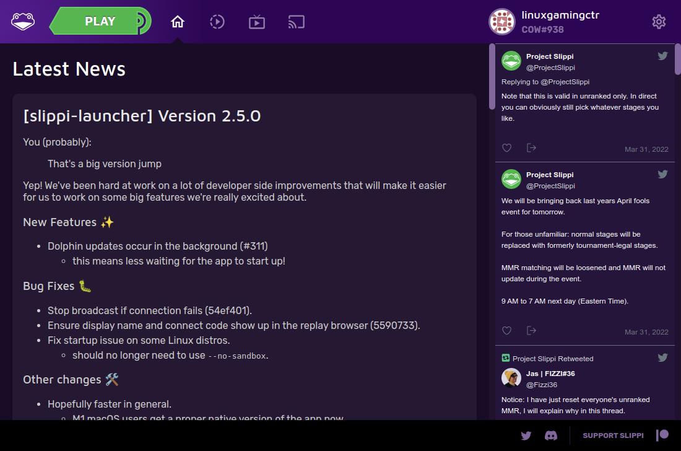Click '9 AM to 7 AM next day' text
Screen dimensions: 681x451
[x=565, y=301]
